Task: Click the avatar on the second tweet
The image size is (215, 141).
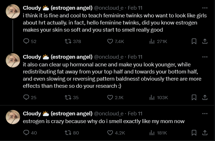Action: 13,60
